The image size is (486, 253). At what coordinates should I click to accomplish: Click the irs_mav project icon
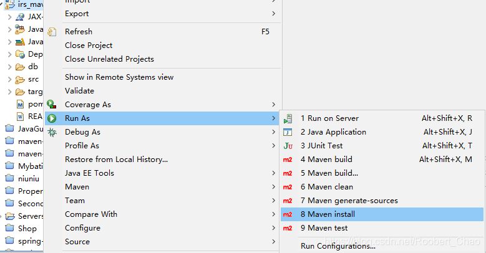[x=10, y=4]
